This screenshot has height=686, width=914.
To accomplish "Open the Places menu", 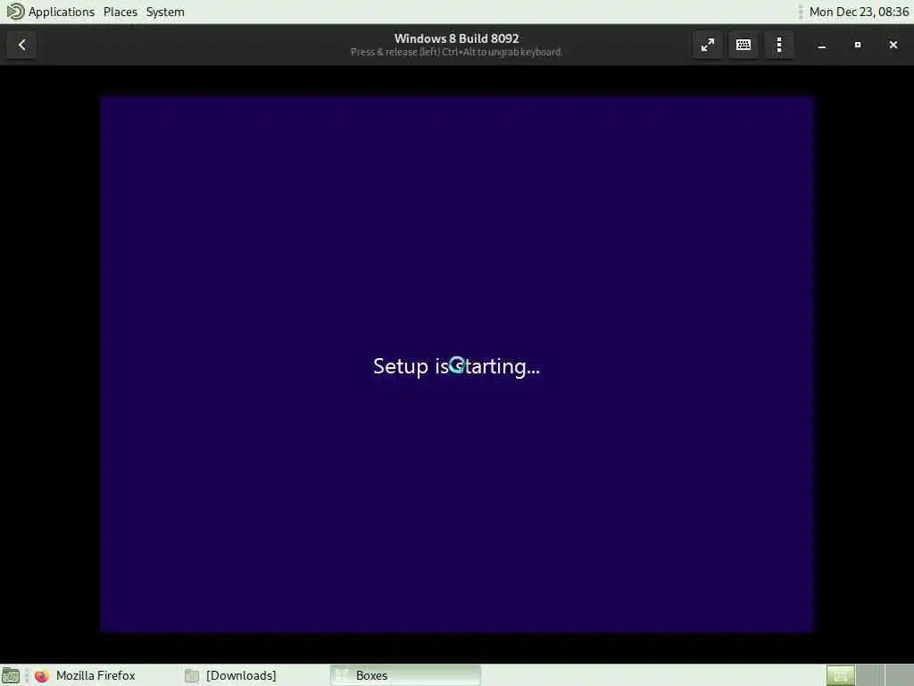I will coord(120,12).
